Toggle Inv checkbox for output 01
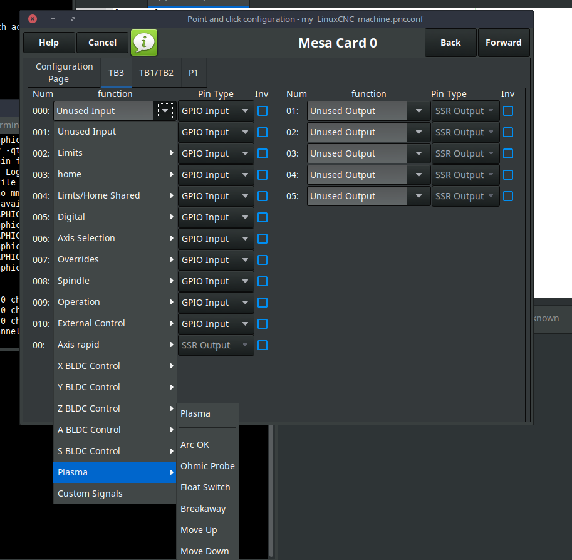Screen dimensions: 572x560 pos(508,111)
